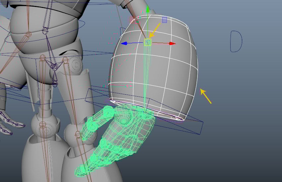This screenshot has width=282, height=182.
Task: Click the blue square plane handle above the barrel
Action: tap(165, 20)
